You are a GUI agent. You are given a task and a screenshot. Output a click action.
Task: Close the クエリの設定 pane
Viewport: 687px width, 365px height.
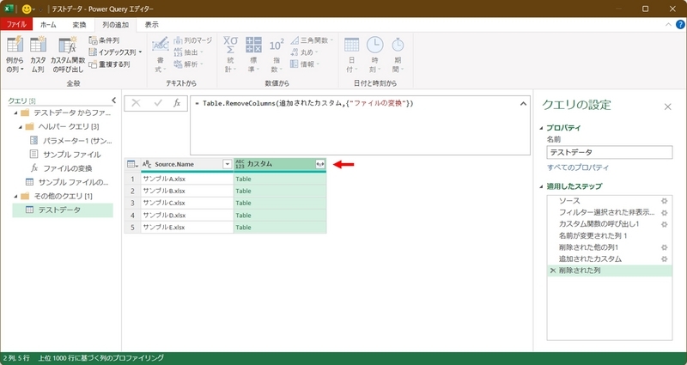[667, 106]
